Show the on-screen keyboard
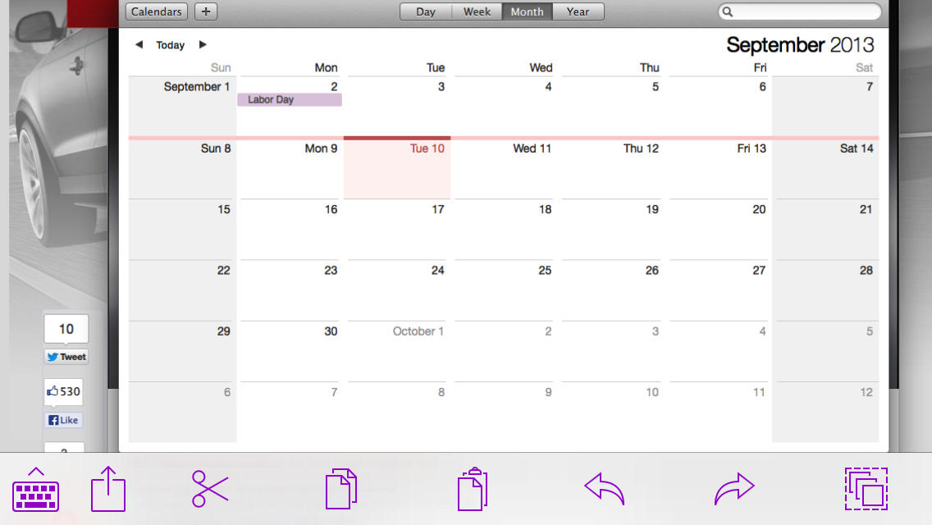The height and width of the screenshot is (525, 932). [35, 490]
